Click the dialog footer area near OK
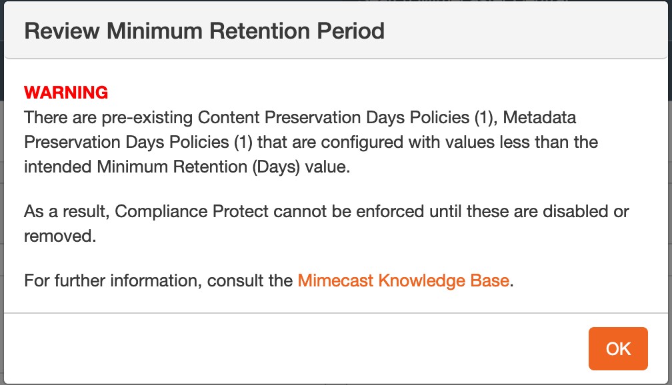This screenshot has width=672, height=385. coord(467,348)
